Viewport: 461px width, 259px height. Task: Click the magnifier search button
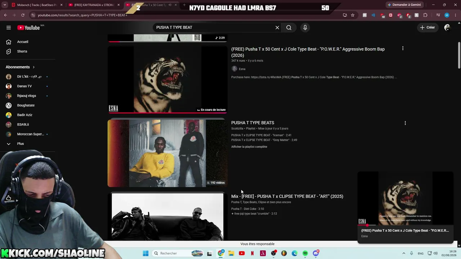289,28
